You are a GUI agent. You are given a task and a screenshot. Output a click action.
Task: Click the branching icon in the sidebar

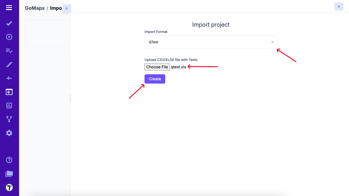click(9, 119)
